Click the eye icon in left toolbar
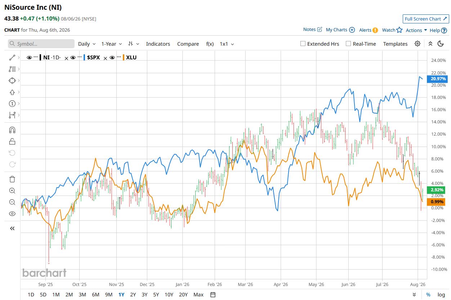 [x=12, y=214]
